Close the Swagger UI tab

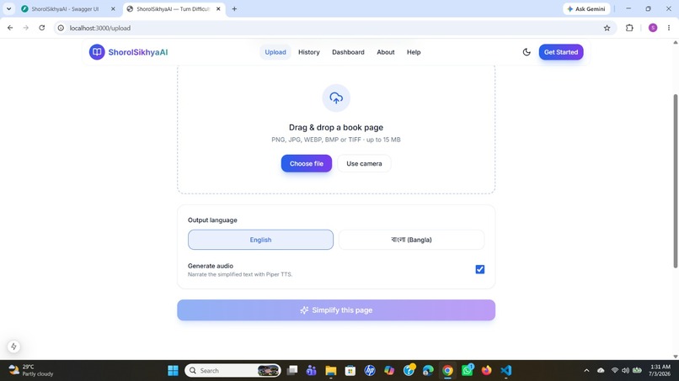pyautogui.click(x=113, y=8)
